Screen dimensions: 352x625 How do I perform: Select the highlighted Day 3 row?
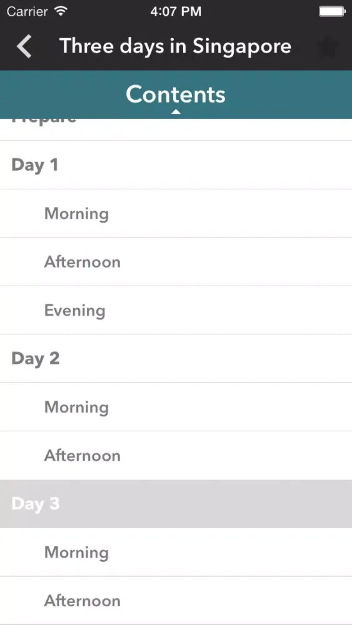[176, 504]
